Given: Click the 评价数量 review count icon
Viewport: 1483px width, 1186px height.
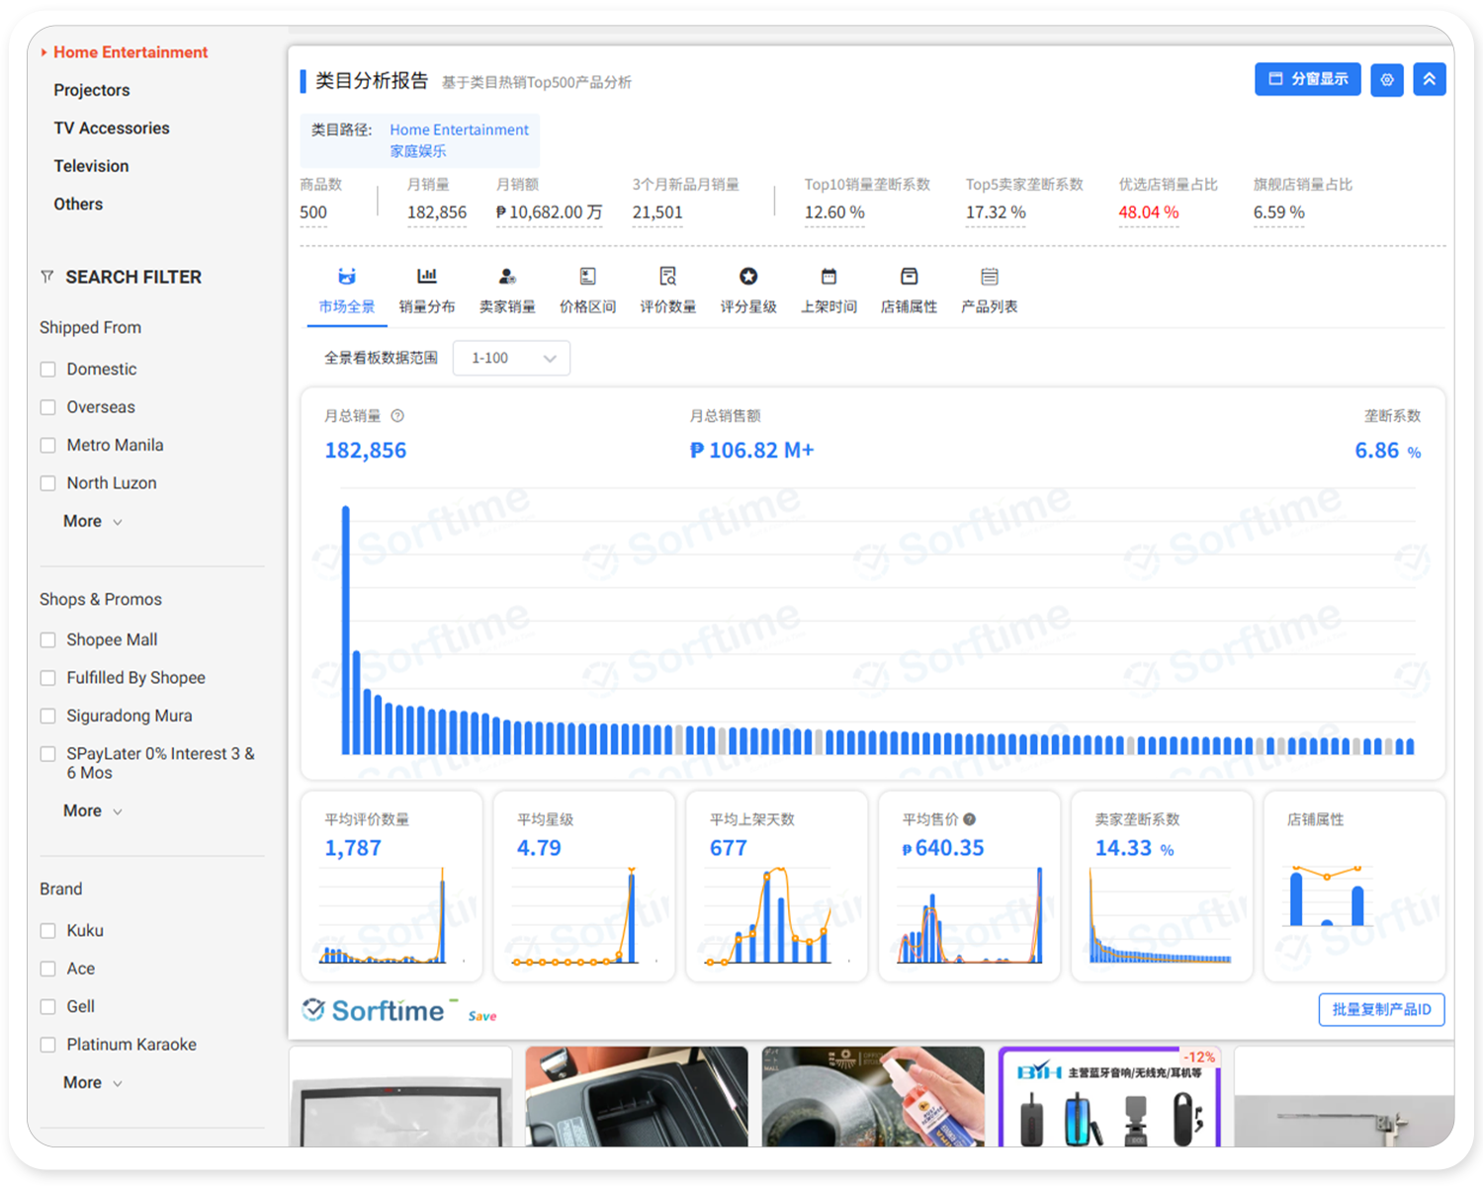Looking at the screenshot, I should click(667, 277).
